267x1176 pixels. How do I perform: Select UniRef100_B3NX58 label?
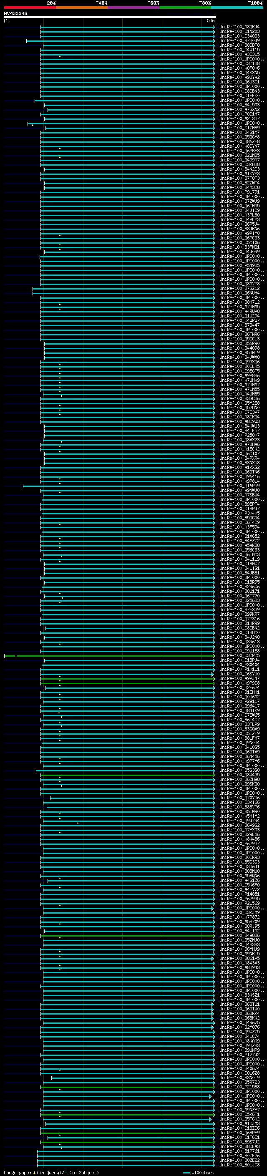239,463
